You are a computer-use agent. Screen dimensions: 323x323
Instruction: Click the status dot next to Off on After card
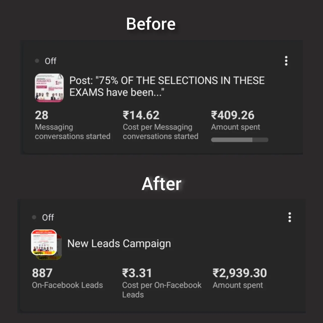pos(34,217)
